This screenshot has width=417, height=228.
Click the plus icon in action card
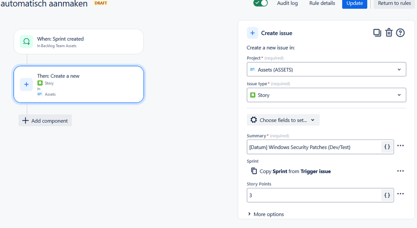(x=26, y=84)
